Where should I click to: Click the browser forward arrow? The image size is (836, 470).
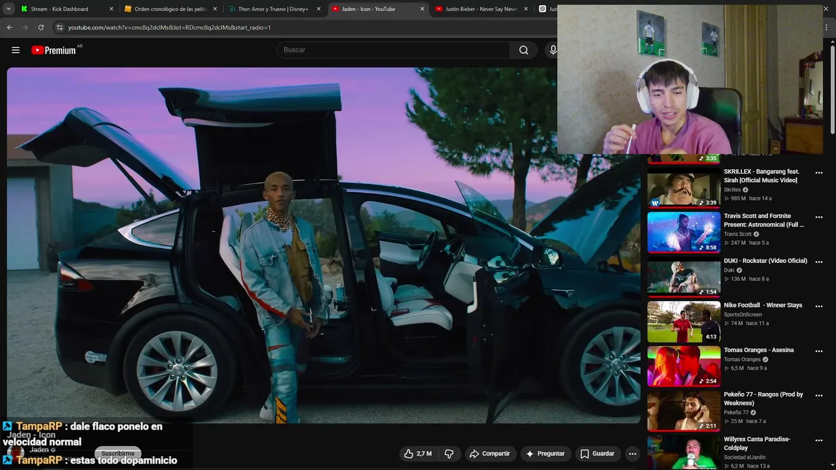[x=25, y=27]
